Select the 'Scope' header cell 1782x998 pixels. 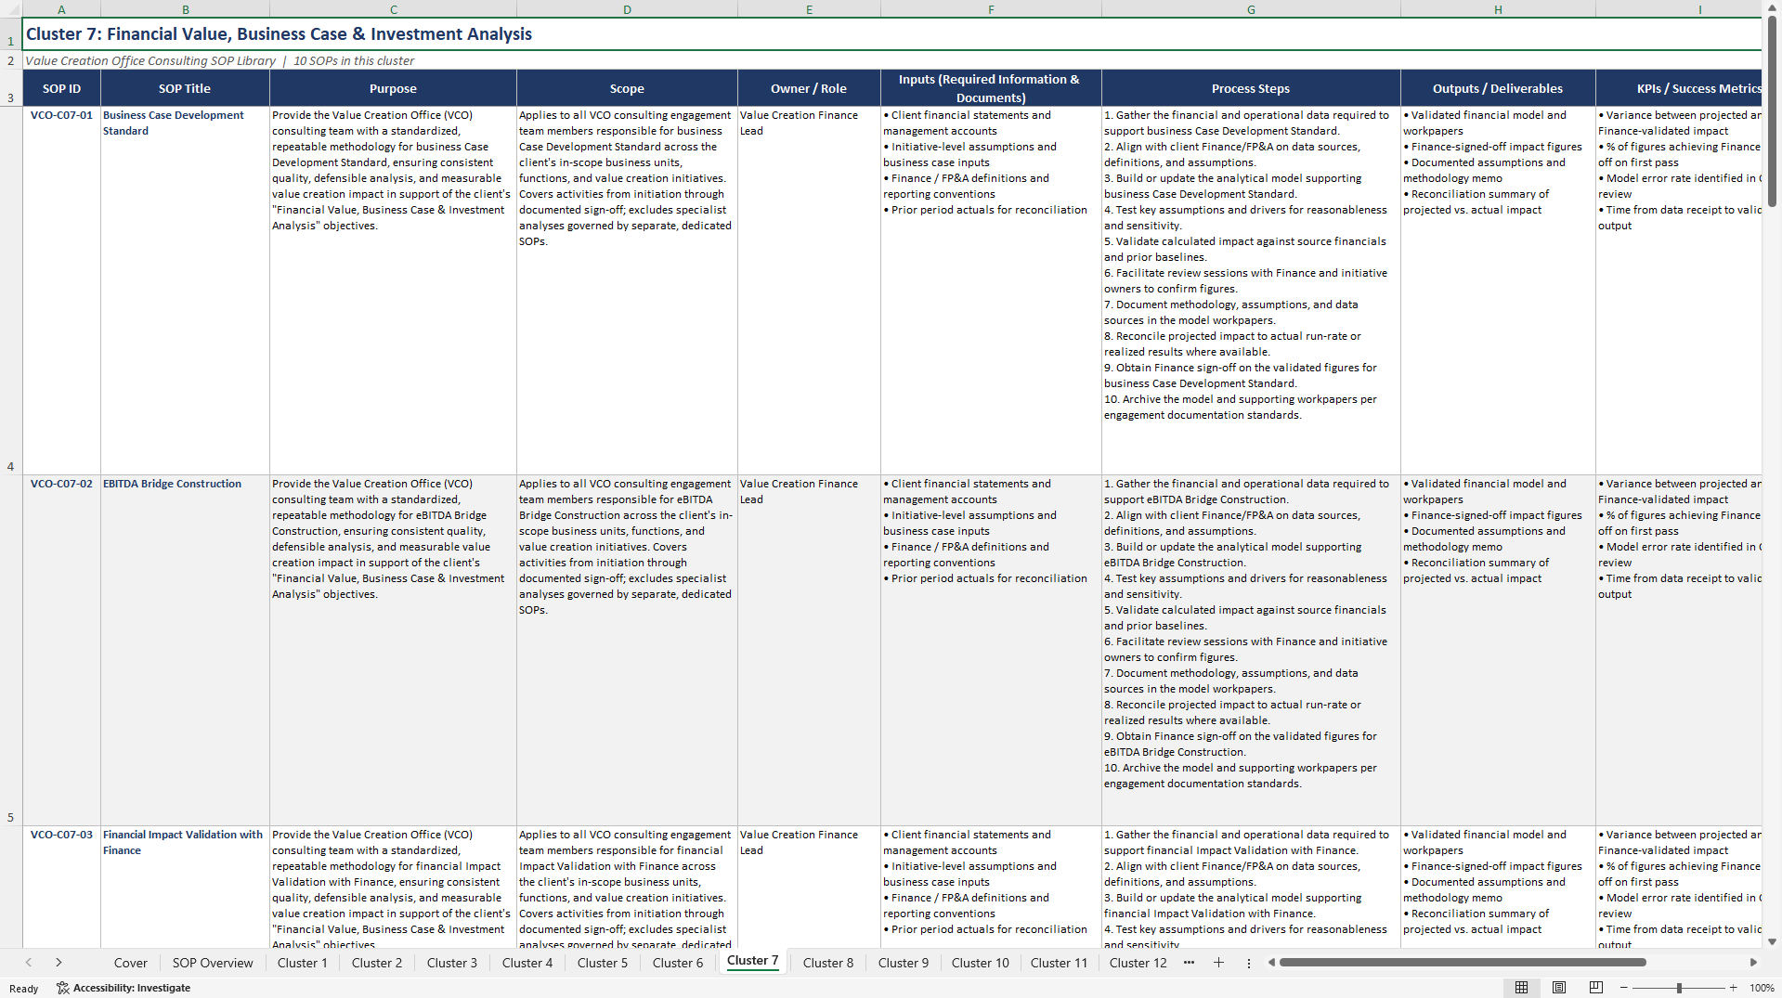(x=627, y=88)
